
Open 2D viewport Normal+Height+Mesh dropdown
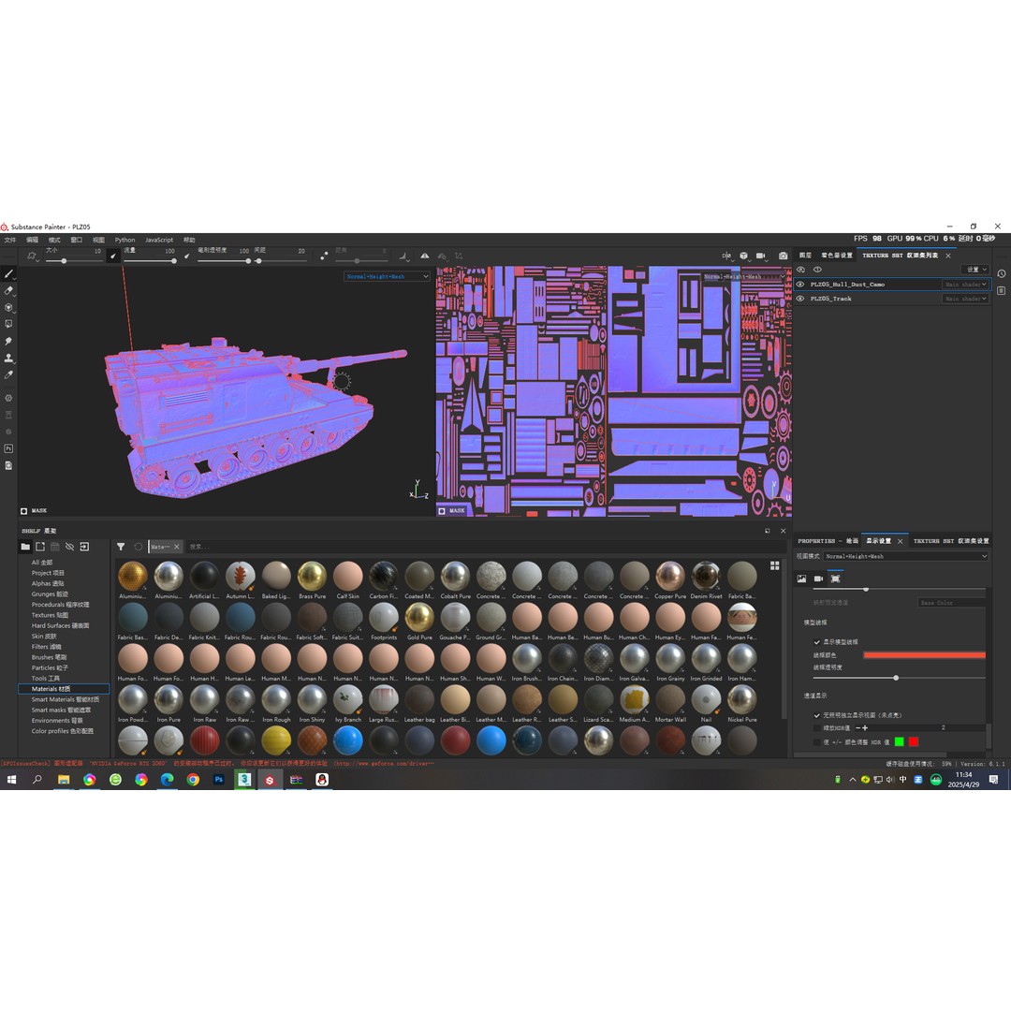click(745, 276)
